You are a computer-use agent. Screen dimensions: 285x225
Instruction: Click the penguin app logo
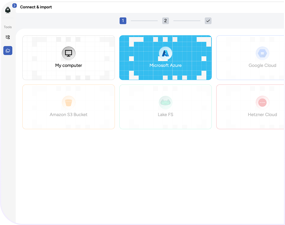8,10
